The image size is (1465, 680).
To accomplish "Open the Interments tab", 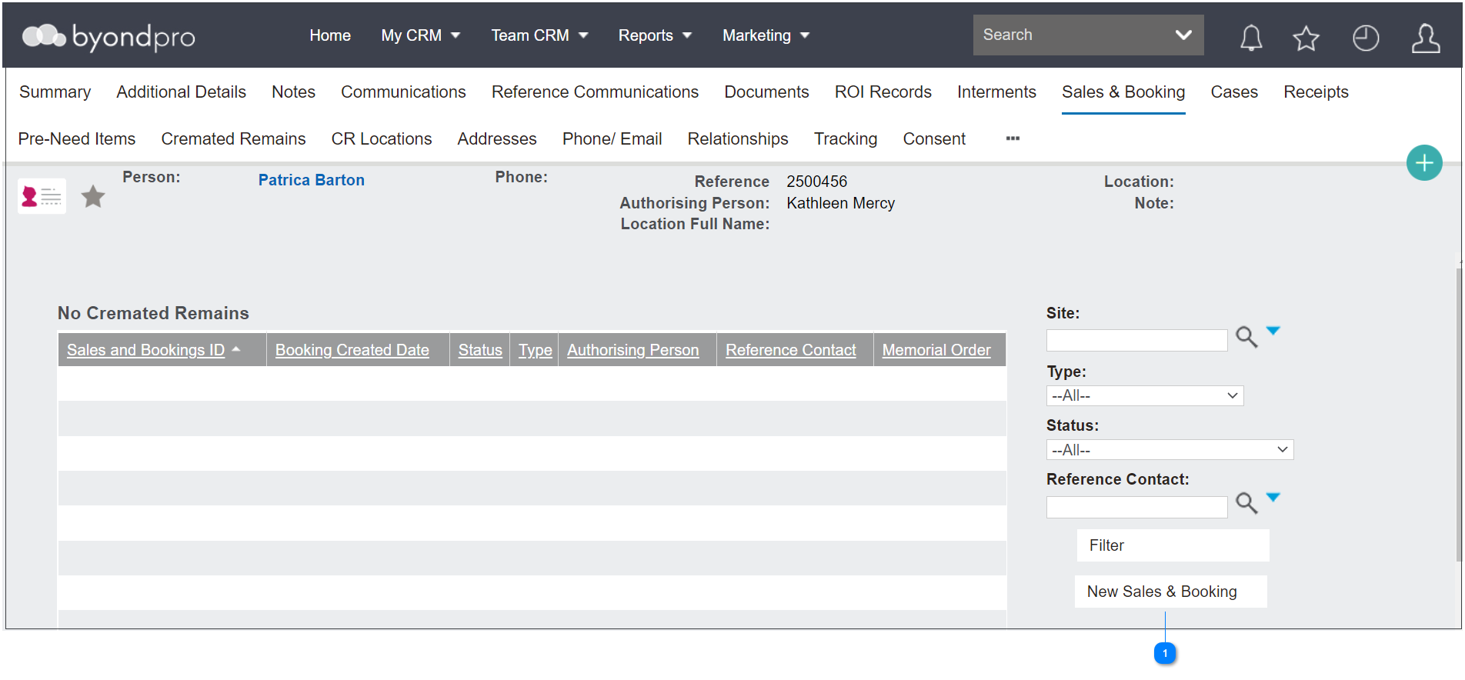I will (x=996, y=92).
